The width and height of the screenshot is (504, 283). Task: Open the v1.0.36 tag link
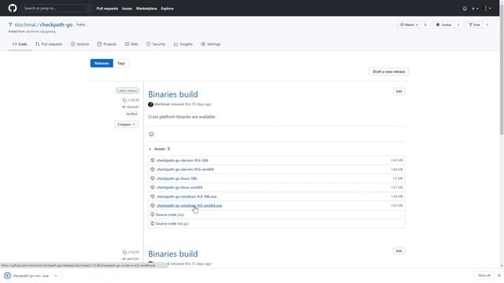pyautogui.click(x=132, y=100)
